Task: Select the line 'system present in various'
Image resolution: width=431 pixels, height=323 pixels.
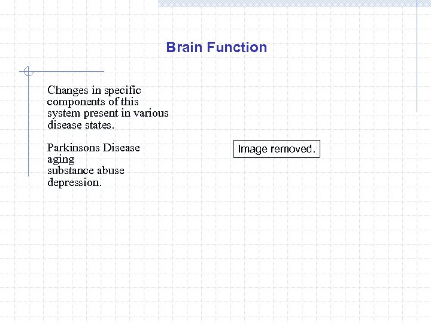Action: coord(108,114)
